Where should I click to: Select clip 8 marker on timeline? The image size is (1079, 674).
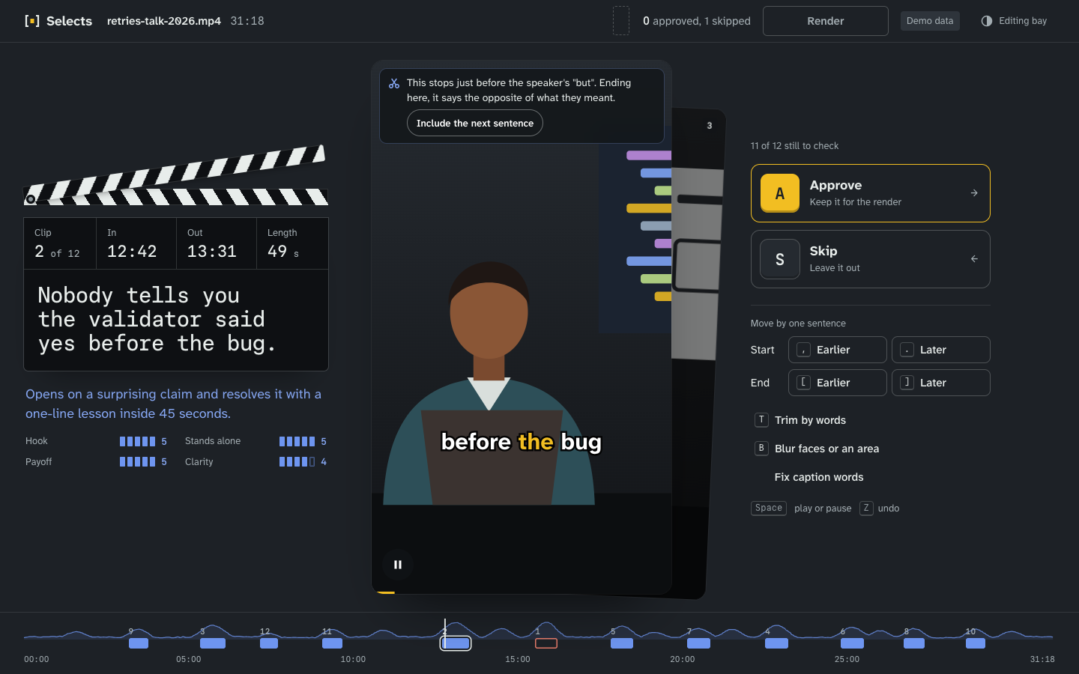[914, 643]
